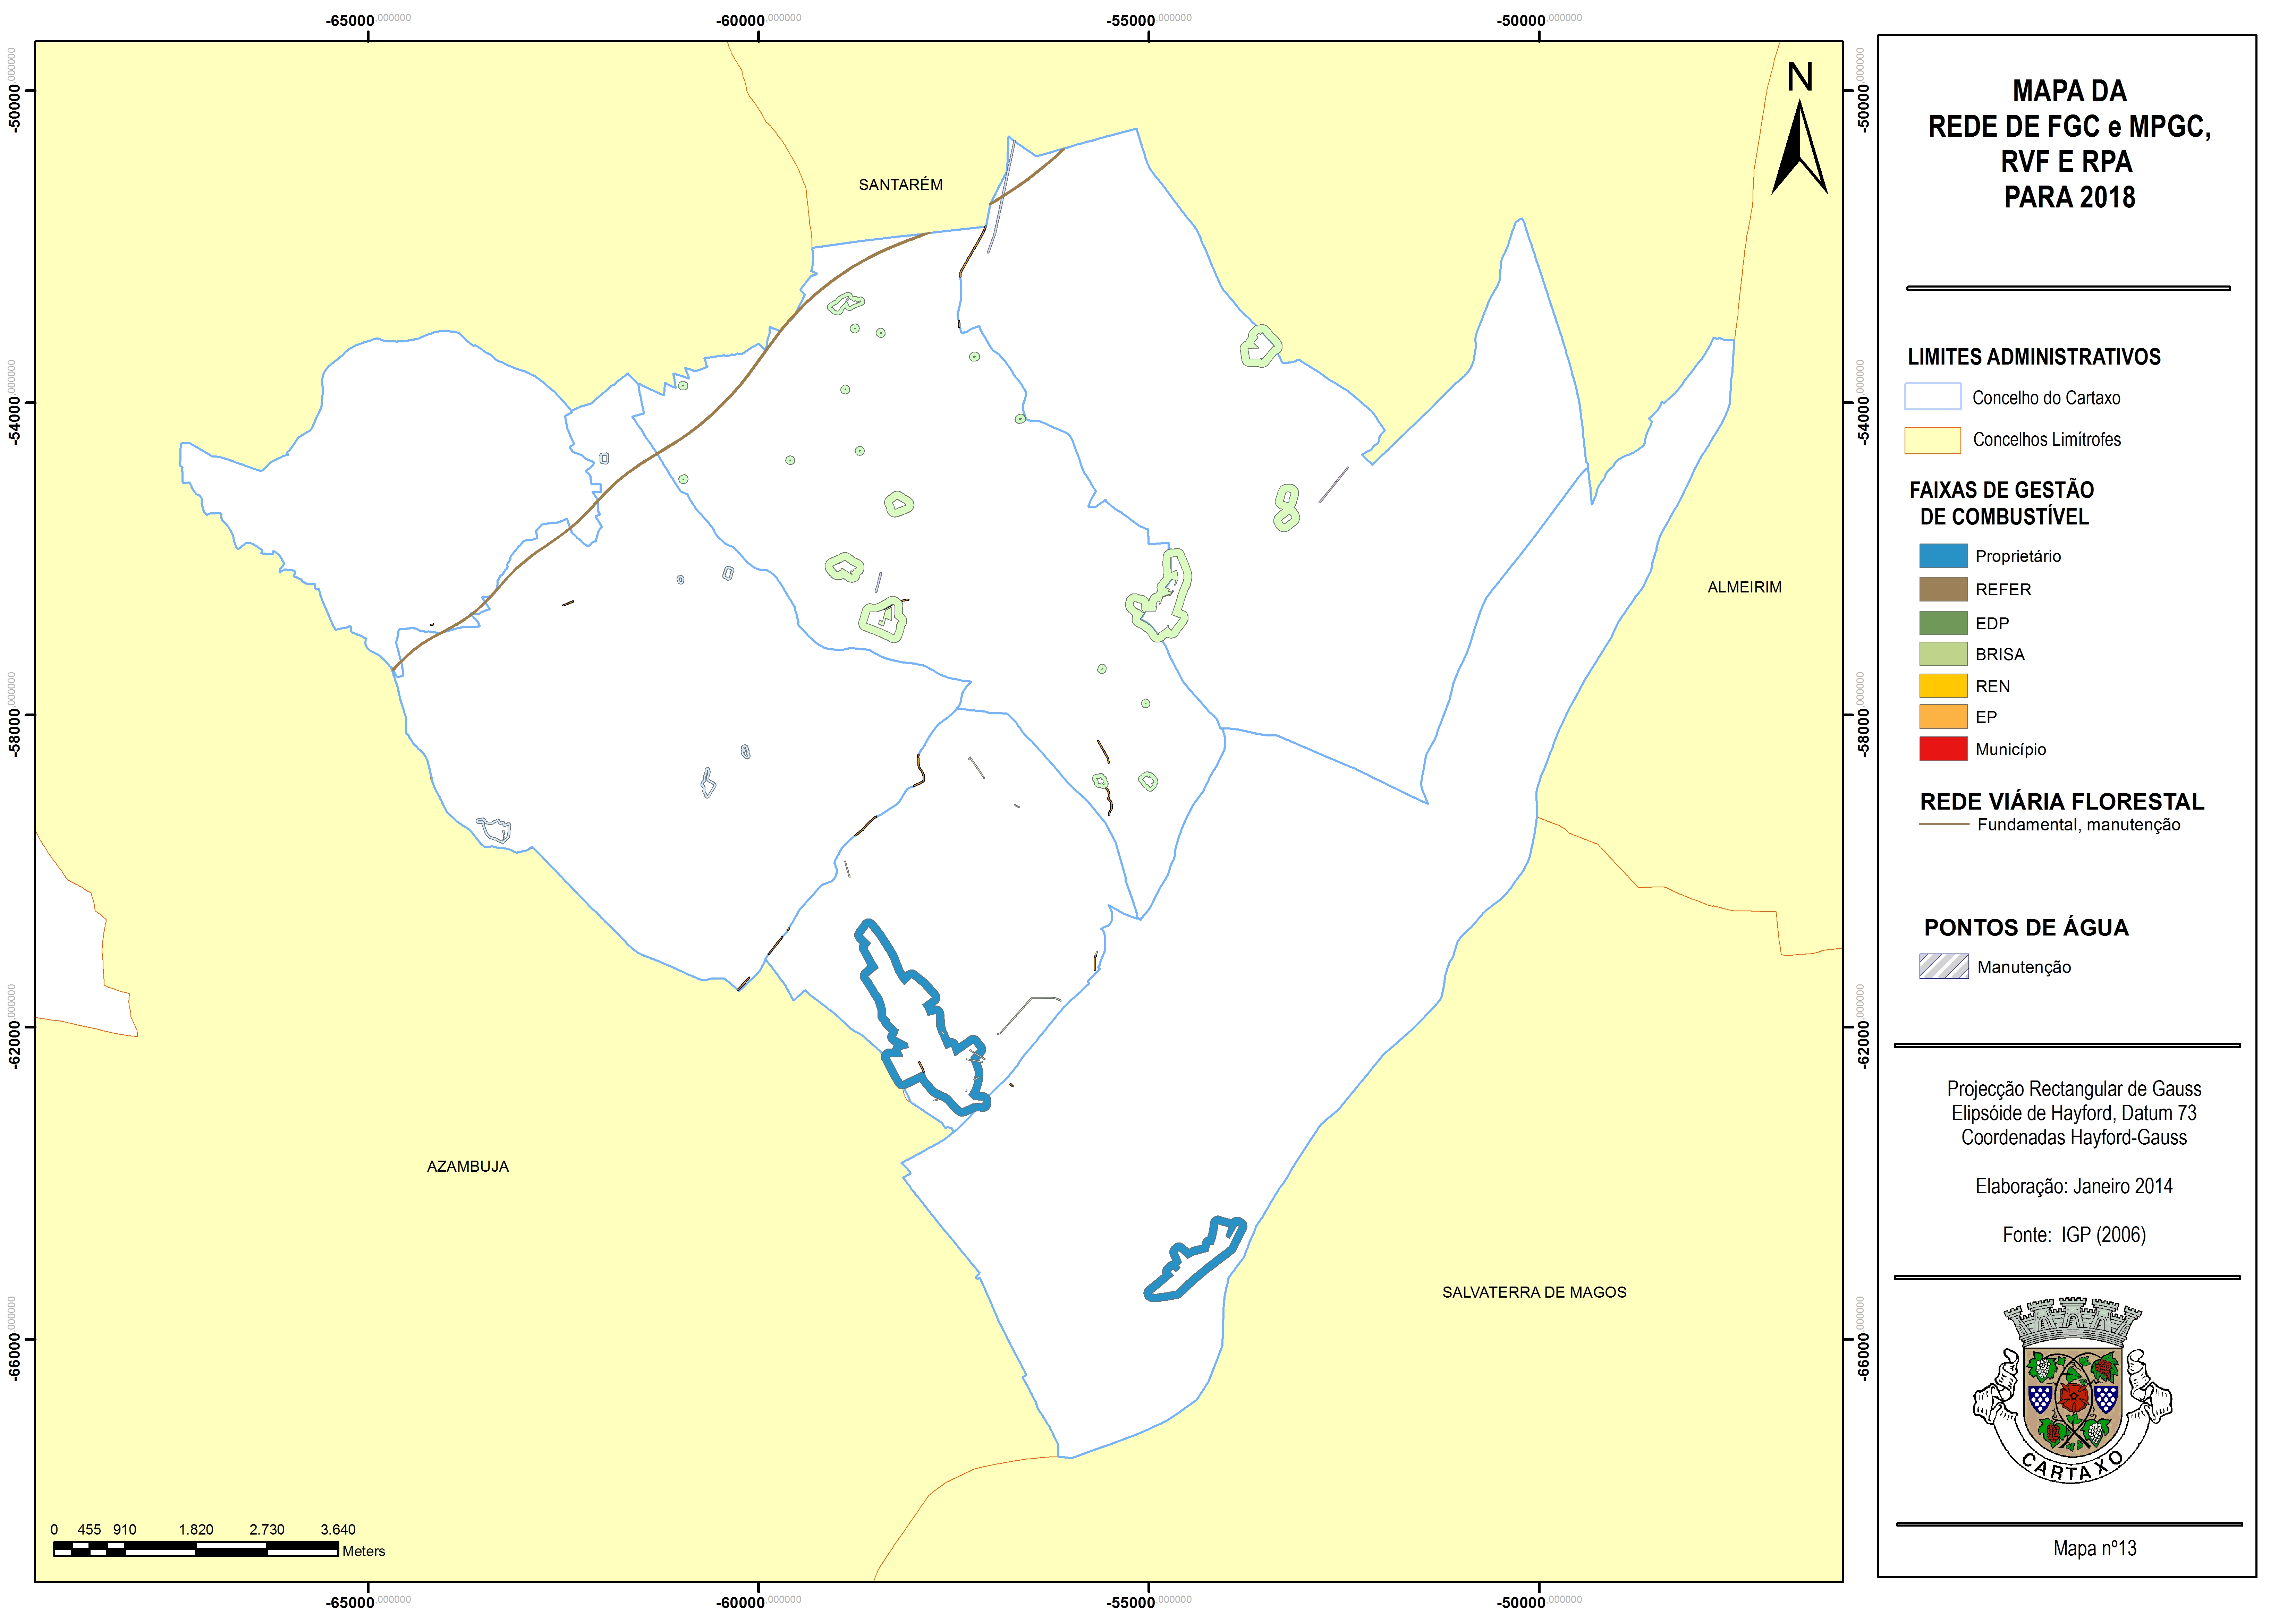Click the SALVATERRA DE MAGOS map label
Image resolution: width=2296 pixels, height=1623 pixels.
[1534, 1292]
